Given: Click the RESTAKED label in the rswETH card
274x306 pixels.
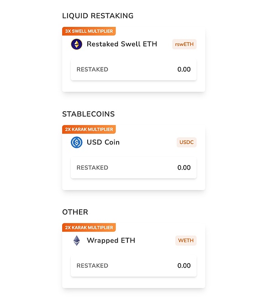Looking at the screenshot, I should pos(92,70).
